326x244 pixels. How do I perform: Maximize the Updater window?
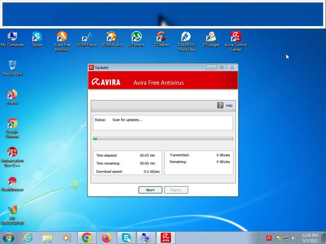[x=222, y=68]
